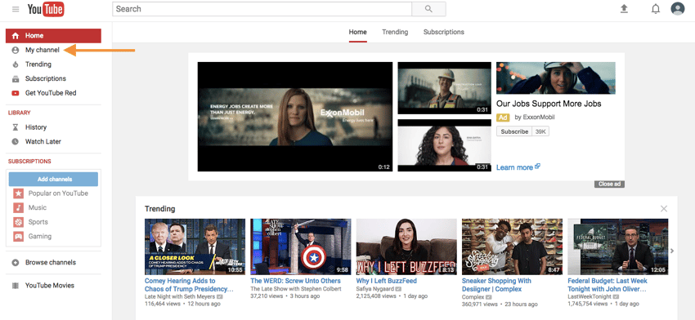Viewport: 695px width, 320px height.
Task: Click the Learn more external link
Action: tap(518, 167)
